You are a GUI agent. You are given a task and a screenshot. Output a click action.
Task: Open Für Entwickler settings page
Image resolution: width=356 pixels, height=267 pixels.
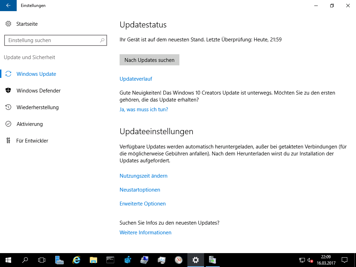pyautogui.click(x=32, y=141)
